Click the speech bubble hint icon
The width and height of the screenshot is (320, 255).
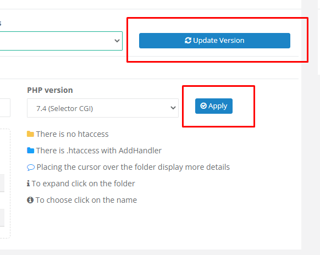pyautogui.click(x=31, y=168)
